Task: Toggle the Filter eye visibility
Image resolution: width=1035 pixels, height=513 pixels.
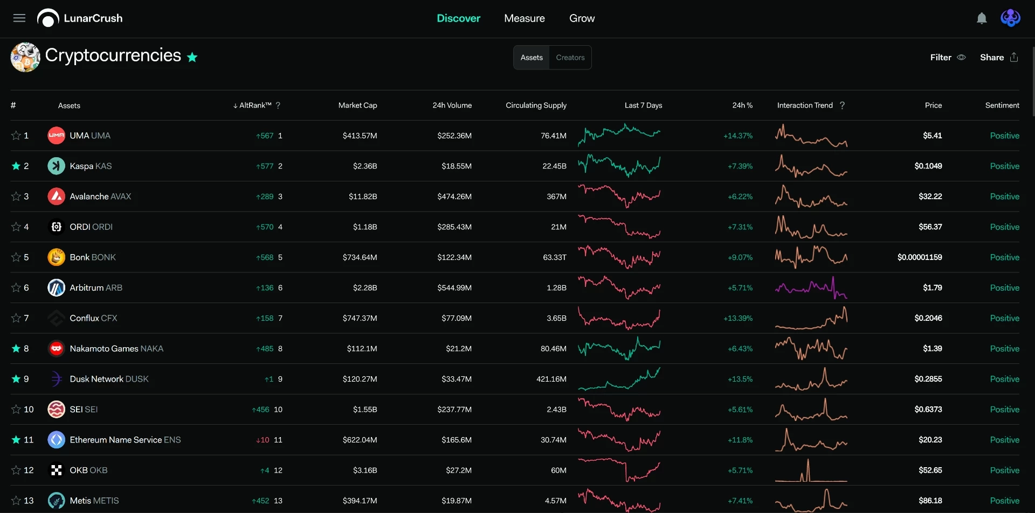Action: 961,57
